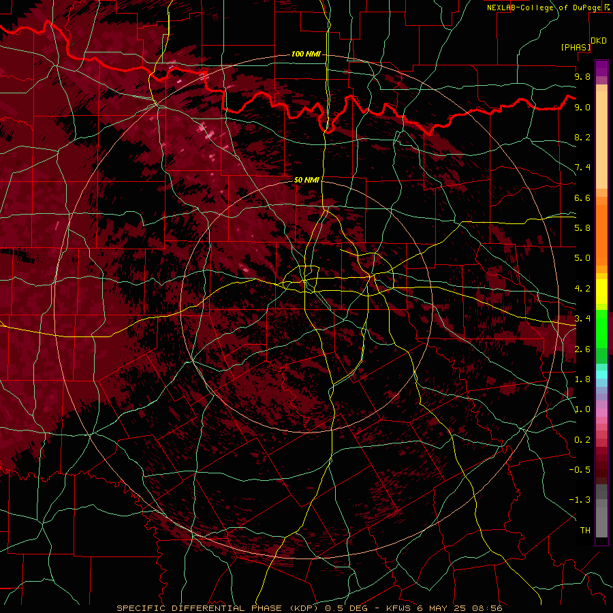Click the DKD label above color scale
Screen dimensions: 613x613
point(599,41)
